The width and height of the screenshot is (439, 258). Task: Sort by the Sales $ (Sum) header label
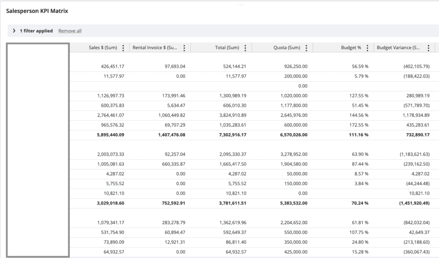[x=103, y=48]
